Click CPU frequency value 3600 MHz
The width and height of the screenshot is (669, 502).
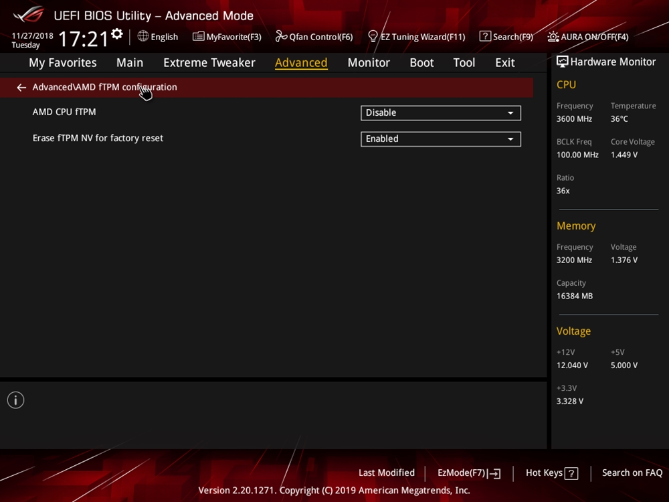click(574, 119)
